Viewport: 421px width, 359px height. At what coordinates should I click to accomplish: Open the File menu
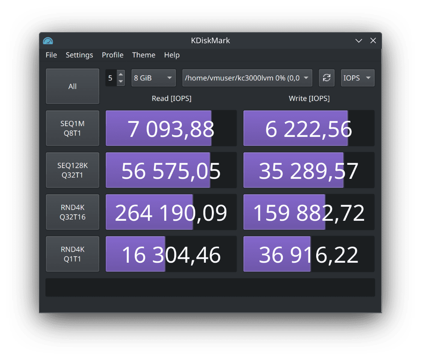click(51, 55)
